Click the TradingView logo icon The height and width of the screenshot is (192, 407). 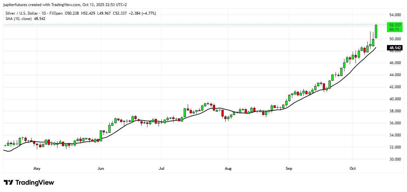tap(9, 182)
